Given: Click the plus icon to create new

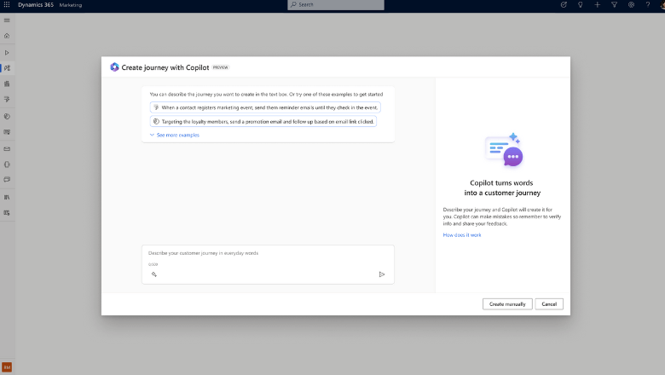Looking at the screenshot, I should coord(597,5).
